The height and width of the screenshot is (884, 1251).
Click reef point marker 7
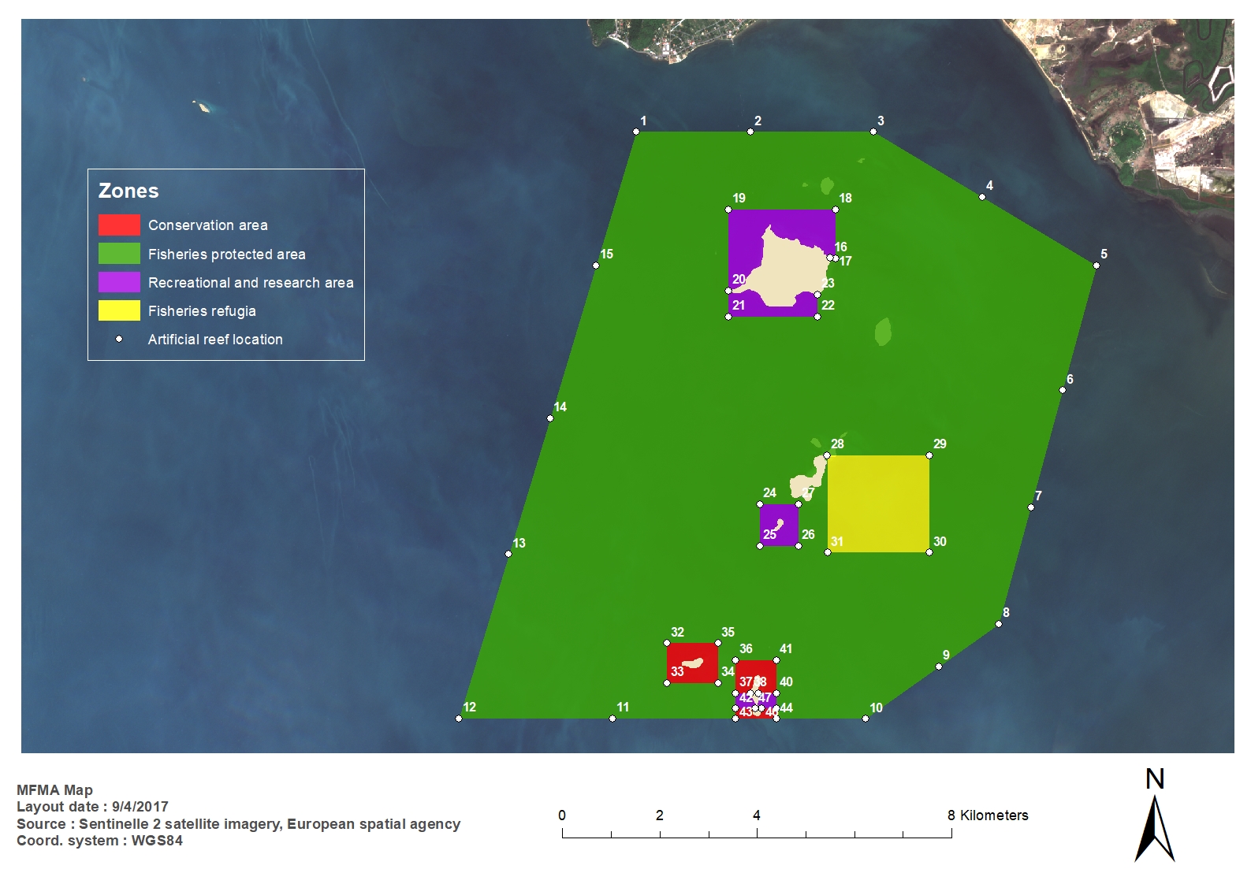[x=1031, y=507]
